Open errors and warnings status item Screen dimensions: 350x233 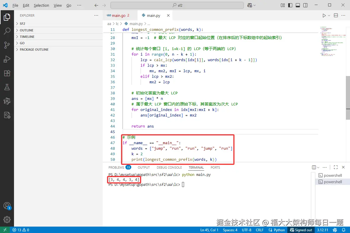pos(21,230)
